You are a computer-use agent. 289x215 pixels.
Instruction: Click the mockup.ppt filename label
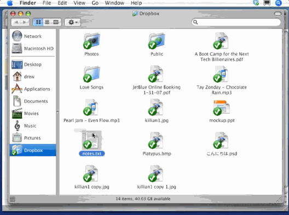222,120
